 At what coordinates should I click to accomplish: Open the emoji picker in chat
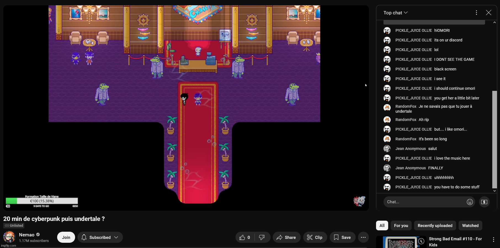(470, 202)
